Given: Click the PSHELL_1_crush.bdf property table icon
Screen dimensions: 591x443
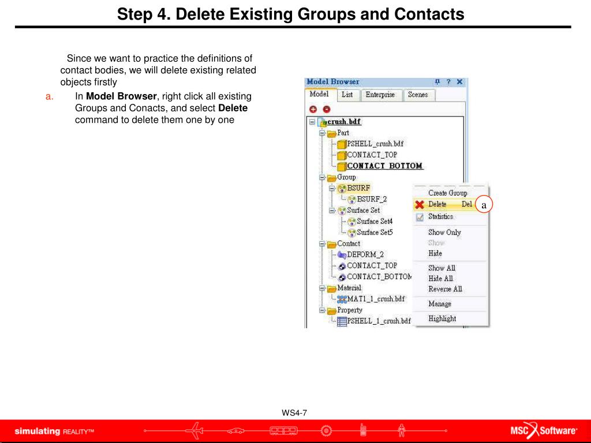Looking at the screenshot, I should point(342,321).
